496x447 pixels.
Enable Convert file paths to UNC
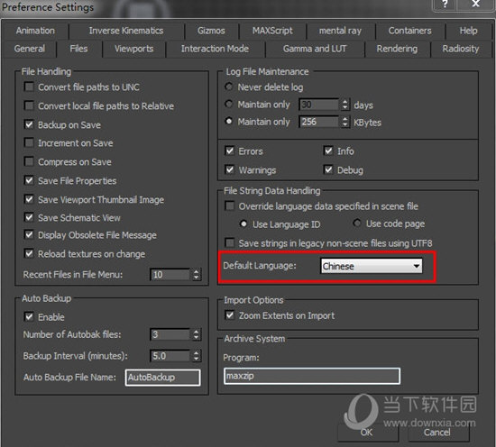point(29,87)
